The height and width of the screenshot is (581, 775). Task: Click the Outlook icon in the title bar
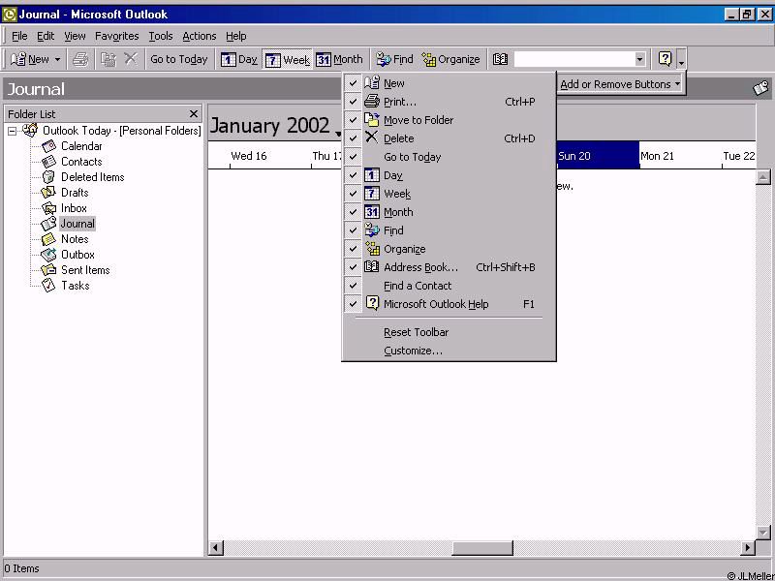(x=10, y=15)
